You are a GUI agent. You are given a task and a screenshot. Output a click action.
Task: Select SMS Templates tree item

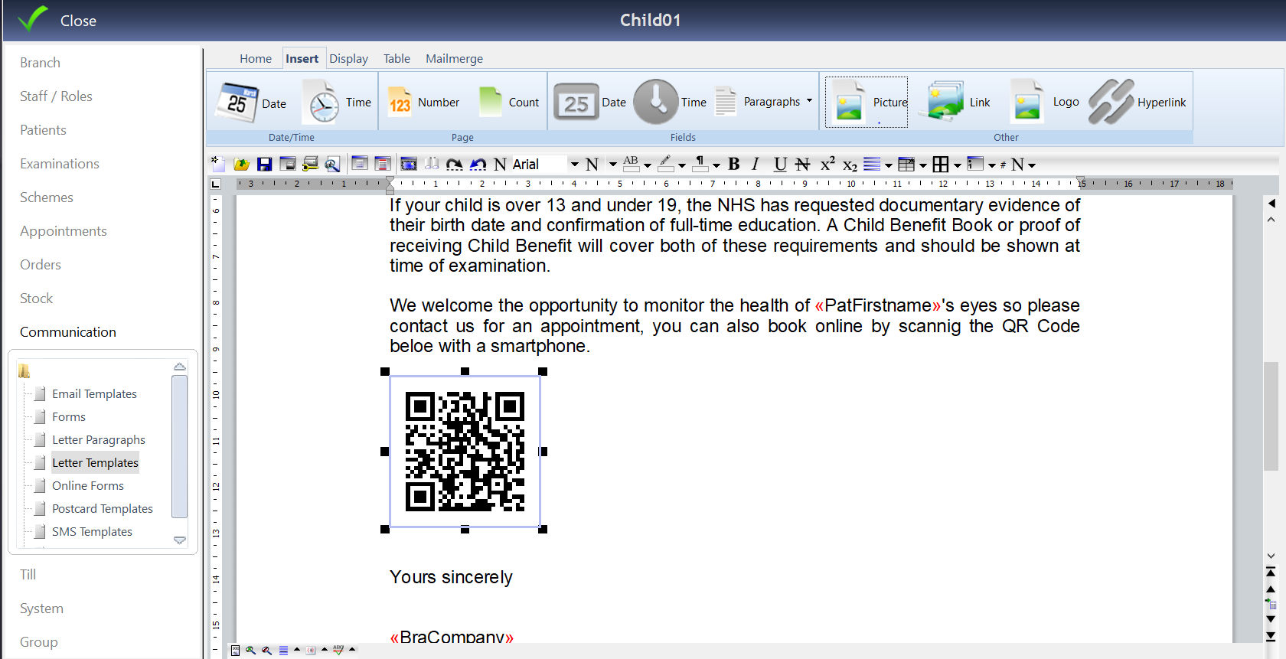92,531
